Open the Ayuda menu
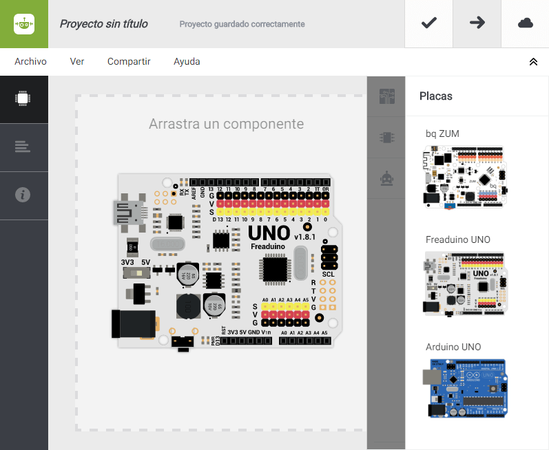Screen dimensions: 549x450 pyautogui.click(x=187, y=62)
